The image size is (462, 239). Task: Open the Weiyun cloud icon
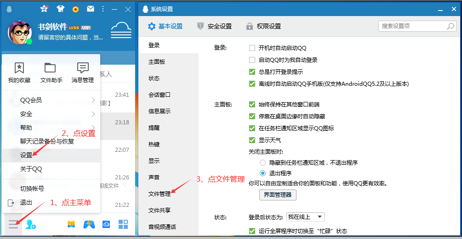pos(106,225)
